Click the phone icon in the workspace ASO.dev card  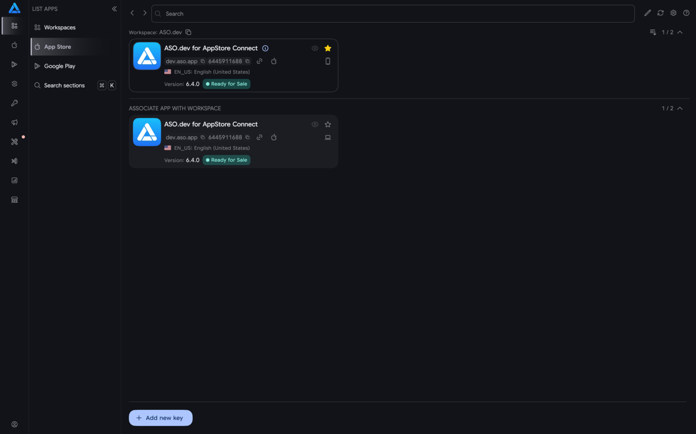(328, 61)
